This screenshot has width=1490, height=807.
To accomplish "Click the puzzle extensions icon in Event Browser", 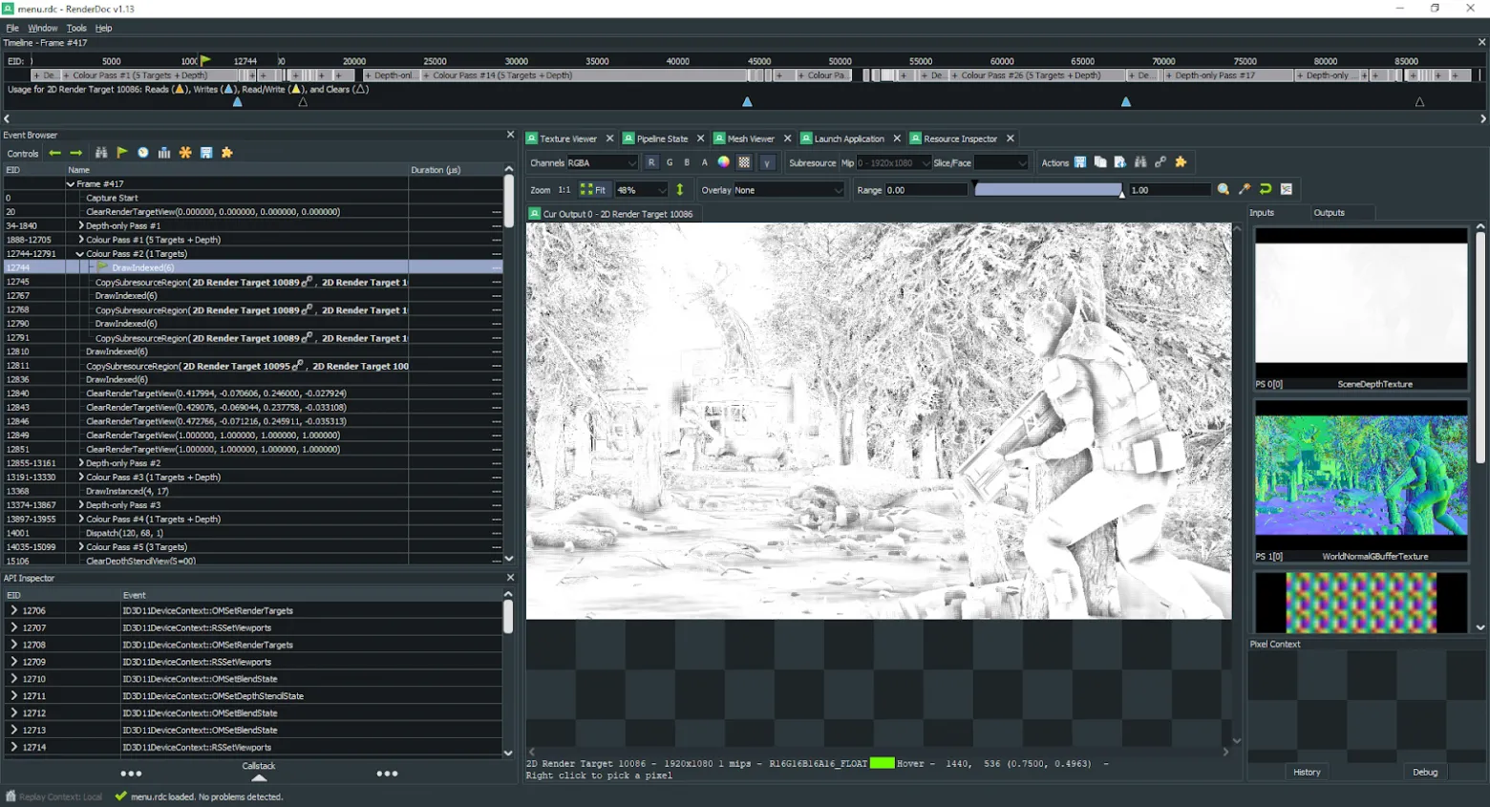I will (x=227, y=153).
